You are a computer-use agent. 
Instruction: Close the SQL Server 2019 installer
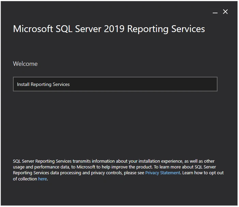pyautogui.click(x=225, y=12)
